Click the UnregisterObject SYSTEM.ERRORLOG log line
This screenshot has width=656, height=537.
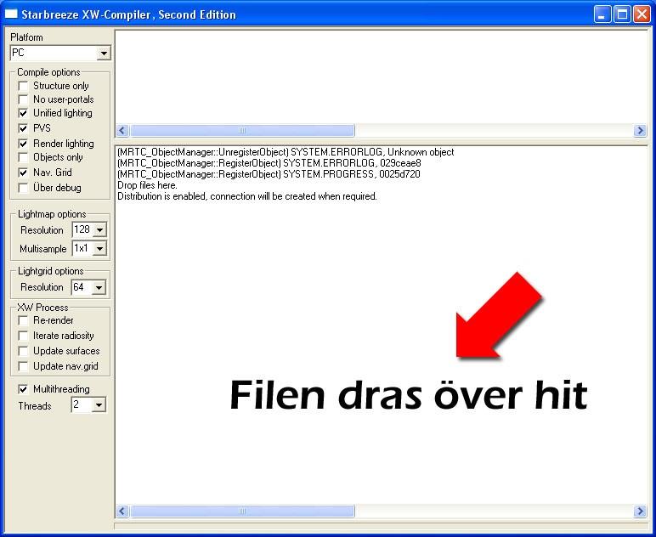tap(286, 152)
